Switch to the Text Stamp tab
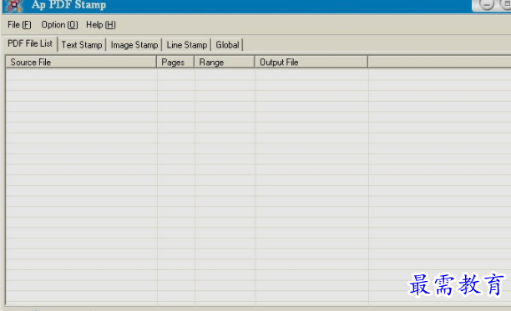Screen dimensions: 511x311 (82, 45)
